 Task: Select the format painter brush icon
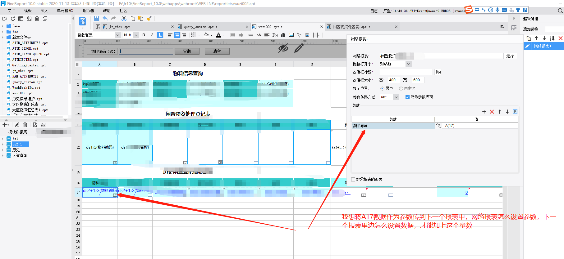click(x=149, y=19)
